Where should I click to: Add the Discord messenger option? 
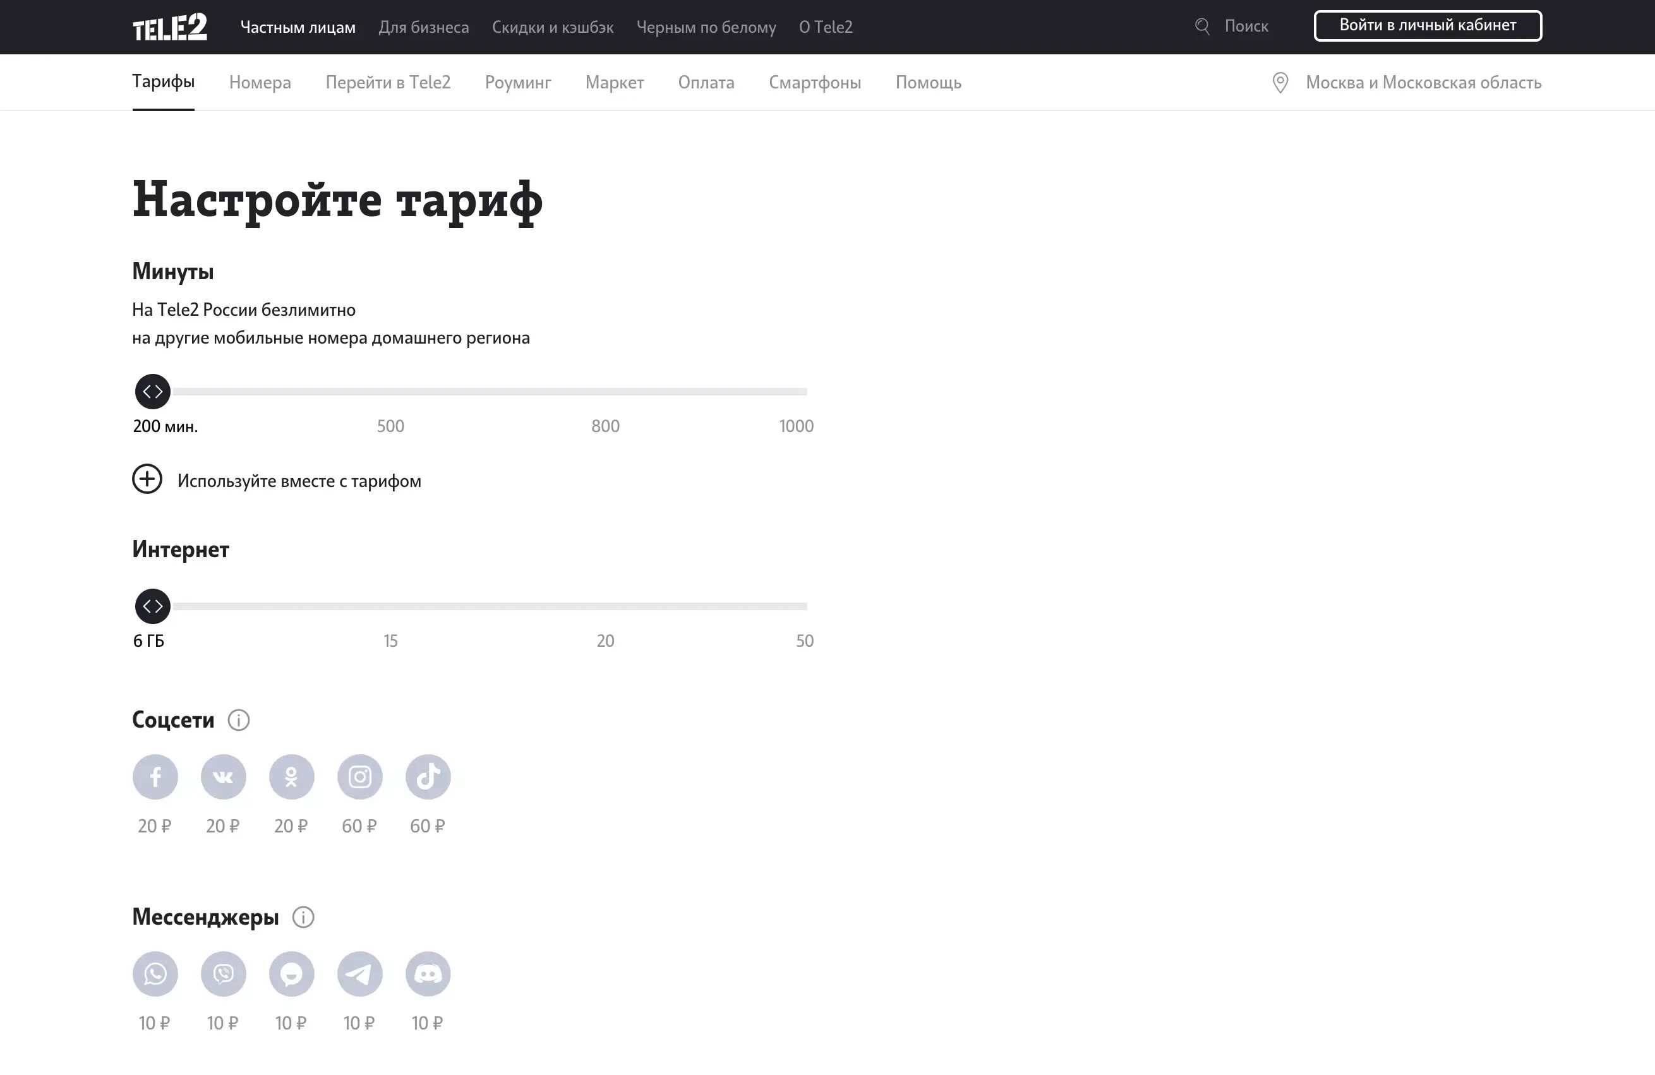point(428,973)
